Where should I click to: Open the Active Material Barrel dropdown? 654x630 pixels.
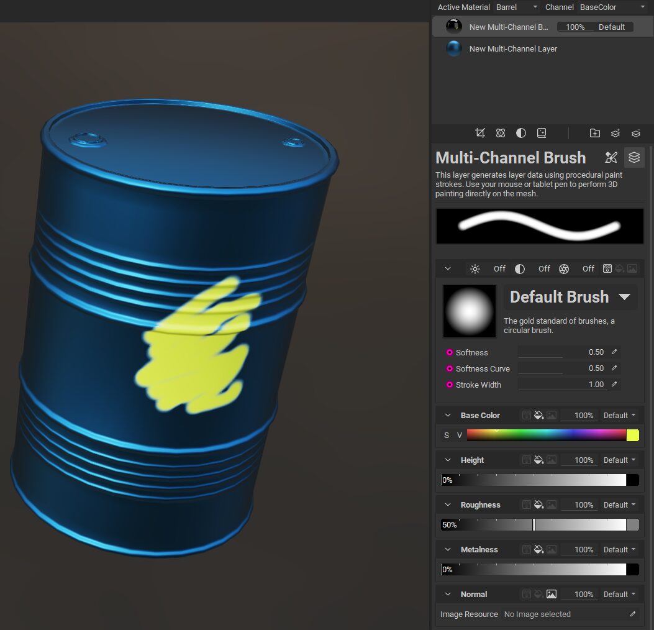(x=517, y=7)
